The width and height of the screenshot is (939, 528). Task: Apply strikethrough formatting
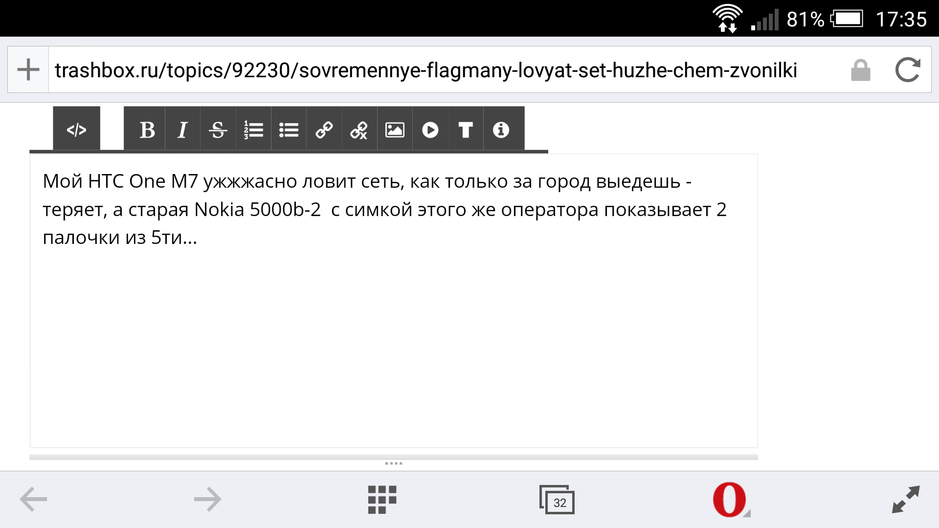click(218, 130)
